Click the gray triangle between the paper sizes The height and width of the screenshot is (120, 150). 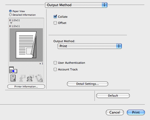coord(11,23)
